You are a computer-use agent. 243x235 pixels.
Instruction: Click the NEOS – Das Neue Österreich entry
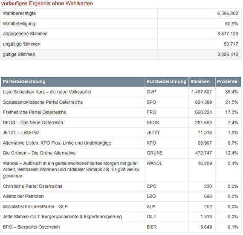33,122
